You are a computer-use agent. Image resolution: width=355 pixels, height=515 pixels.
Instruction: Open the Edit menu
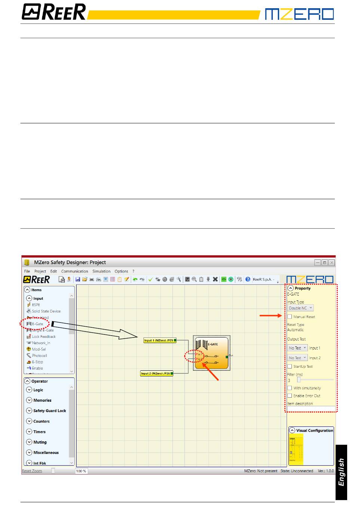click(x=54, y=271)
